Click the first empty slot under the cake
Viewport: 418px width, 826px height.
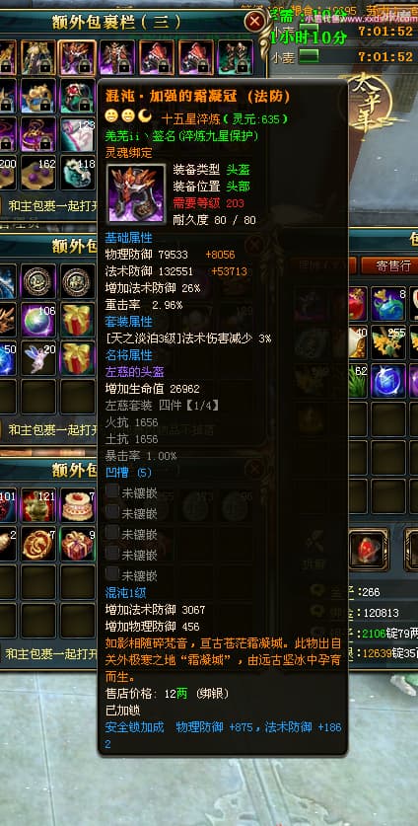(x=77, y=581)
